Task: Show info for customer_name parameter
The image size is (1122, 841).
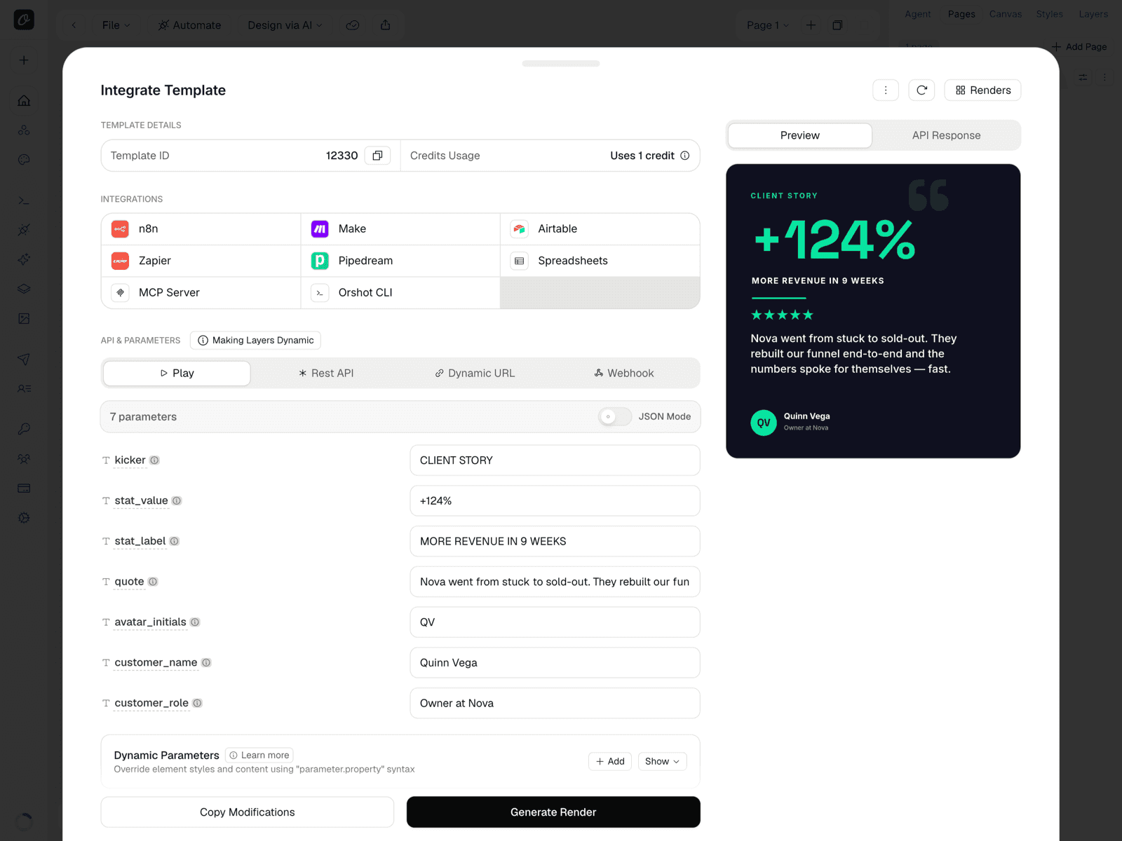Action: coord(206,663)
